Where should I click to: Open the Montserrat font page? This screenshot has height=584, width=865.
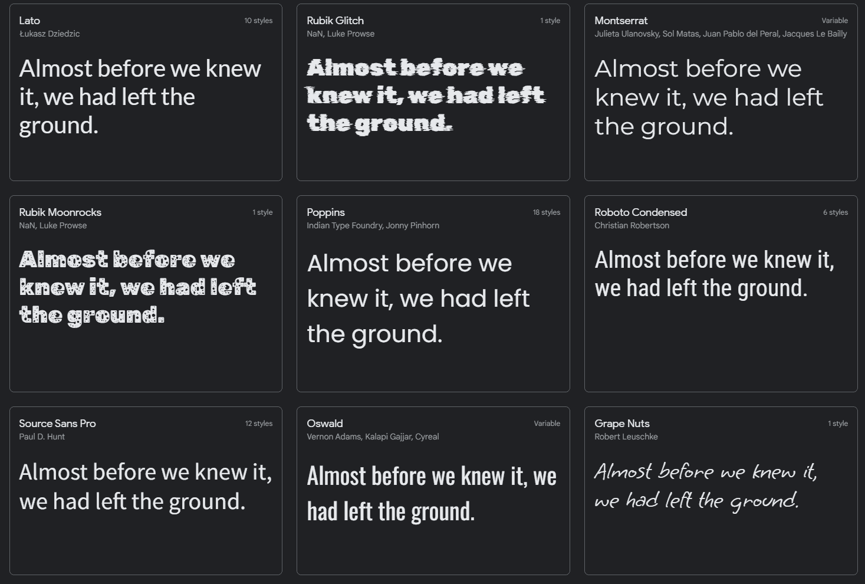point(621,20)
